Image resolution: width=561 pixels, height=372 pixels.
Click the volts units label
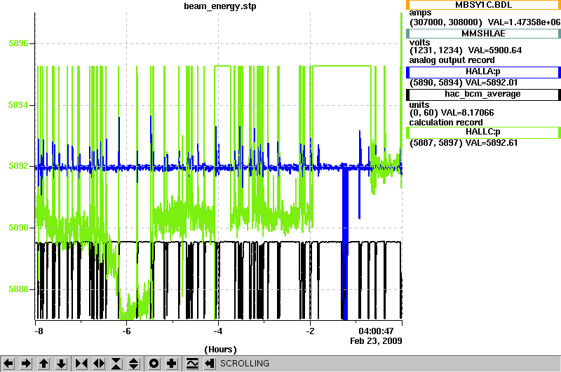(419, 43)
